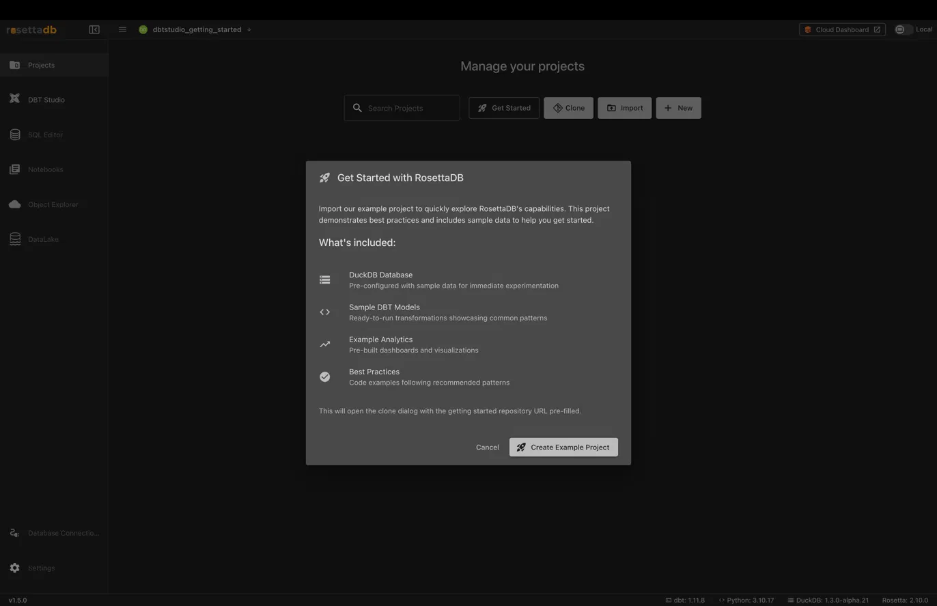This screenshot has height=606, width=937.
Task: Open Cloud Dashboard link
Action: [x=842, y=29]
